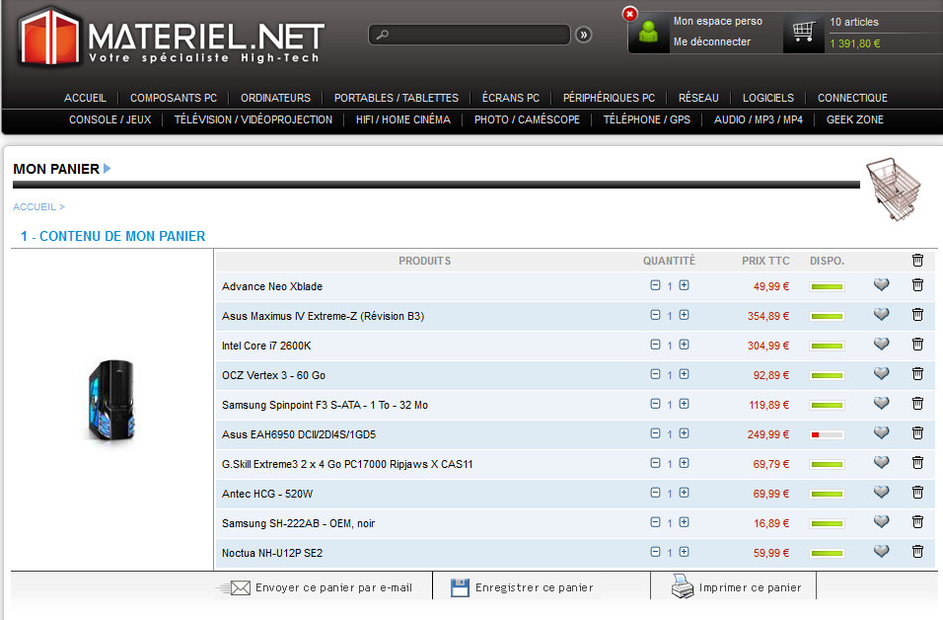Decrease quantity of Asus Maximus IV Extreme-Z
Screen dimensions: 943x620
[x=655, y=315]
